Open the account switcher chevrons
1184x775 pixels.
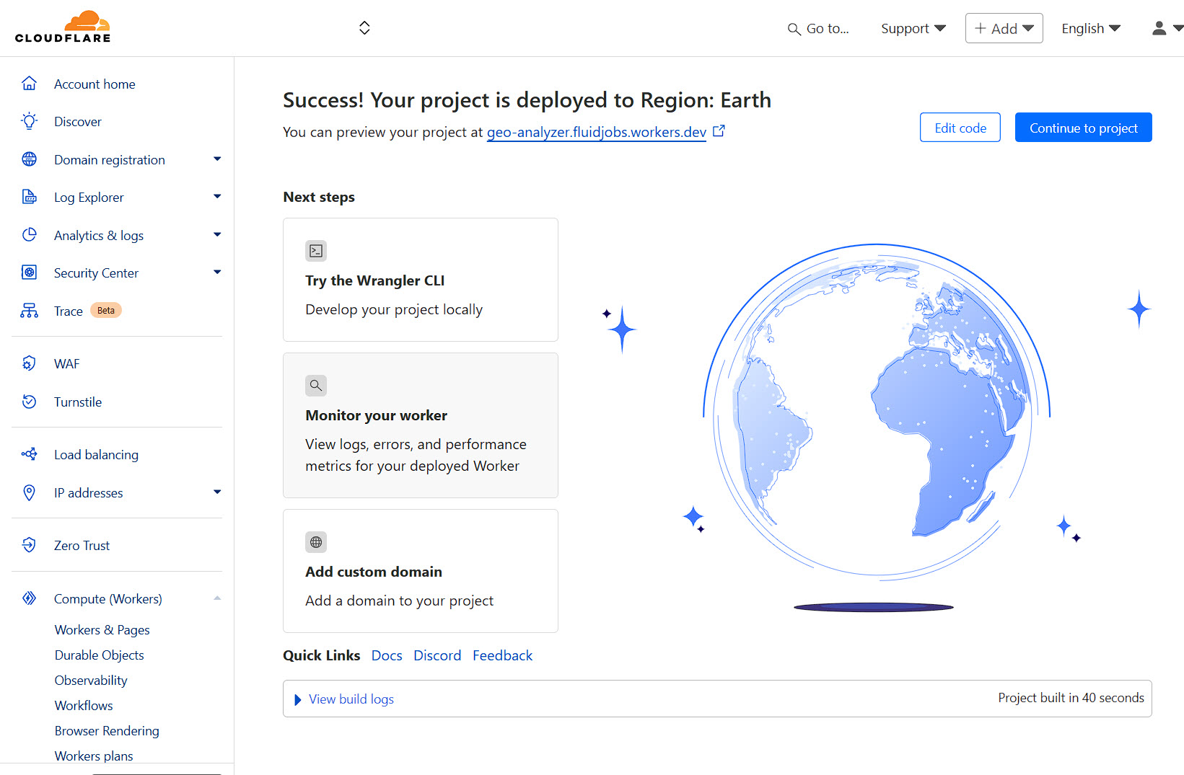364,27
